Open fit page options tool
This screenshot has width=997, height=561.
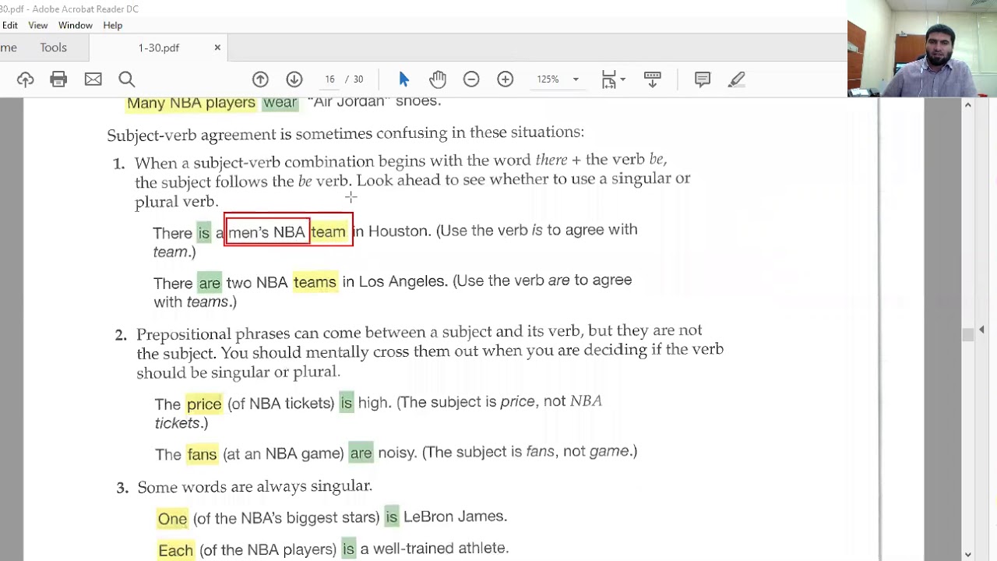tap(609, 79)
